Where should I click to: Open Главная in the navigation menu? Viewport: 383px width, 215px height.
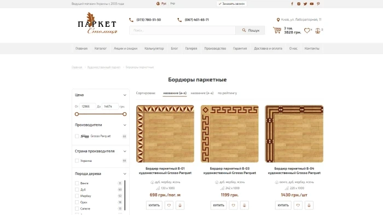pyautogui.click(x=82, y=48)
